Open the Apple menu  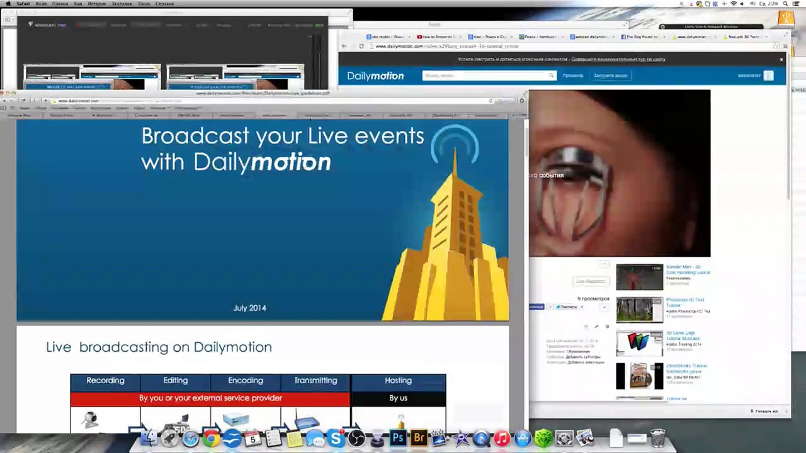click(x=8, y=4)
